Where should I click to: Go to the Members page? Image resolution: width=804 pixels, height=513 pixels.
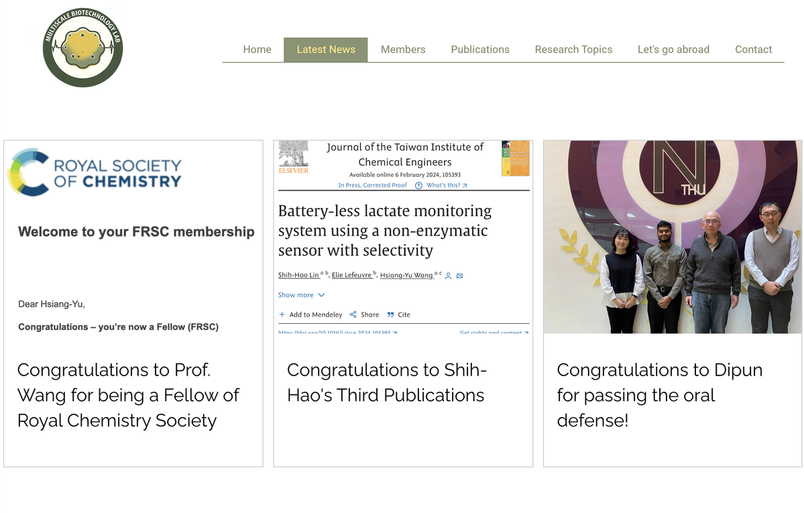[x=403, y=50]
